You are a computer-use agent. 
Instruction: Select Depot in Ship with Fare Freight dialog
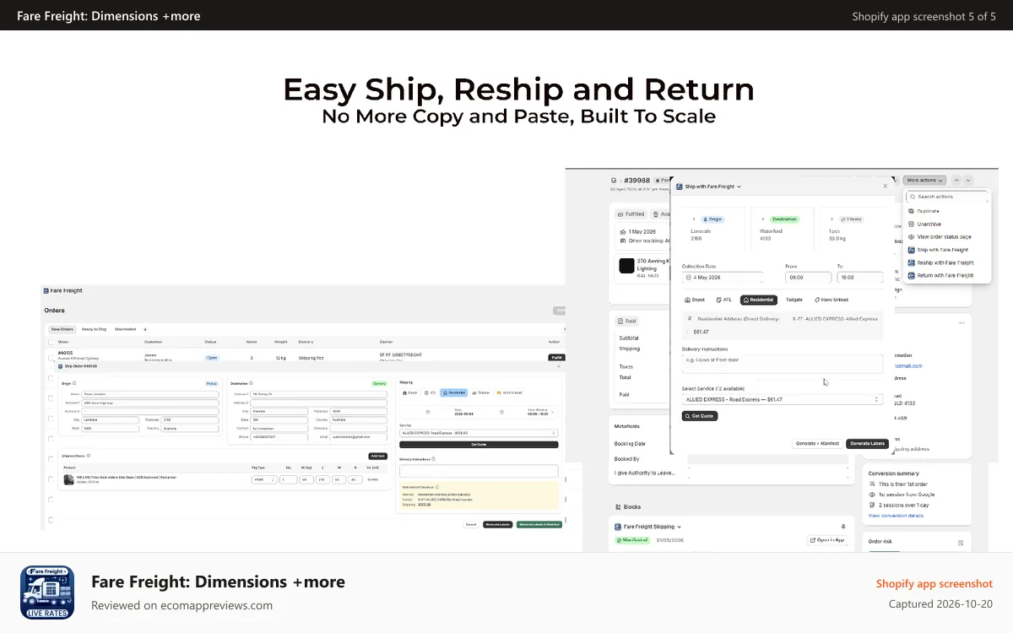pyautogui.click(x=695, y=300)
